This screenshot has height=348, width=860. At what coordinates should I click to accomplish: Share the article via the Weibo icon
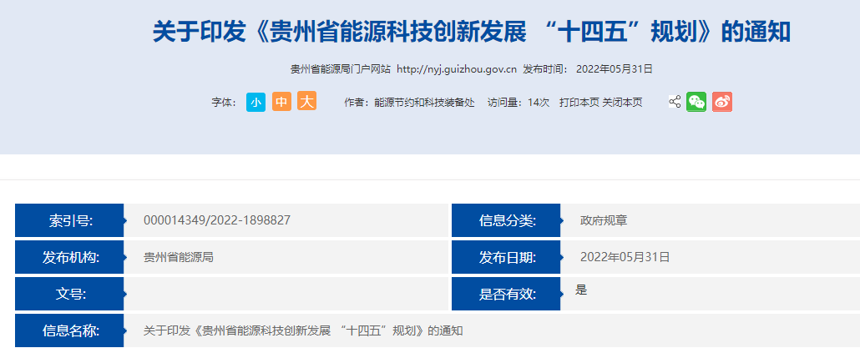click(x=722, y=102)
